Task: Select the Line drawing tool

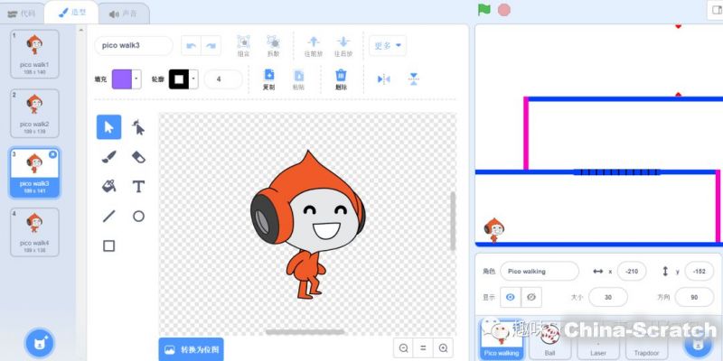Action: click(108, 216)
